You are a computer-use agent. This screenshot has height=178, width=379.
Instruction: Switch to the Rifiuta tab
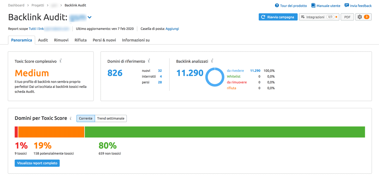tap(81, 40)
